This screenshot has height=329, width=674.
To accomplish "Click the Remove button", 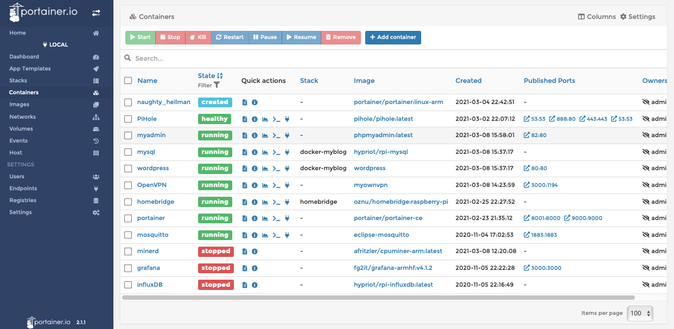I will 341,37.
